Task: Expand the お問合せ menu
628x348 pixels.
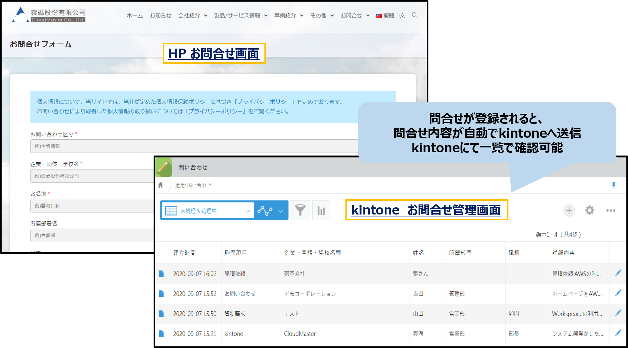Action: tap(355, 16)
